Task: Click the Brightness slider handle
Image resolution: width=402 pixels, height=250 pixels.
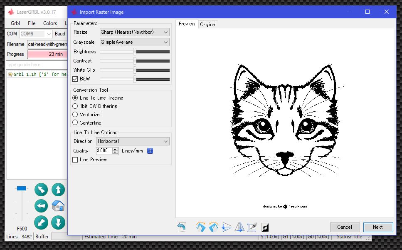Action: point(135,52)
